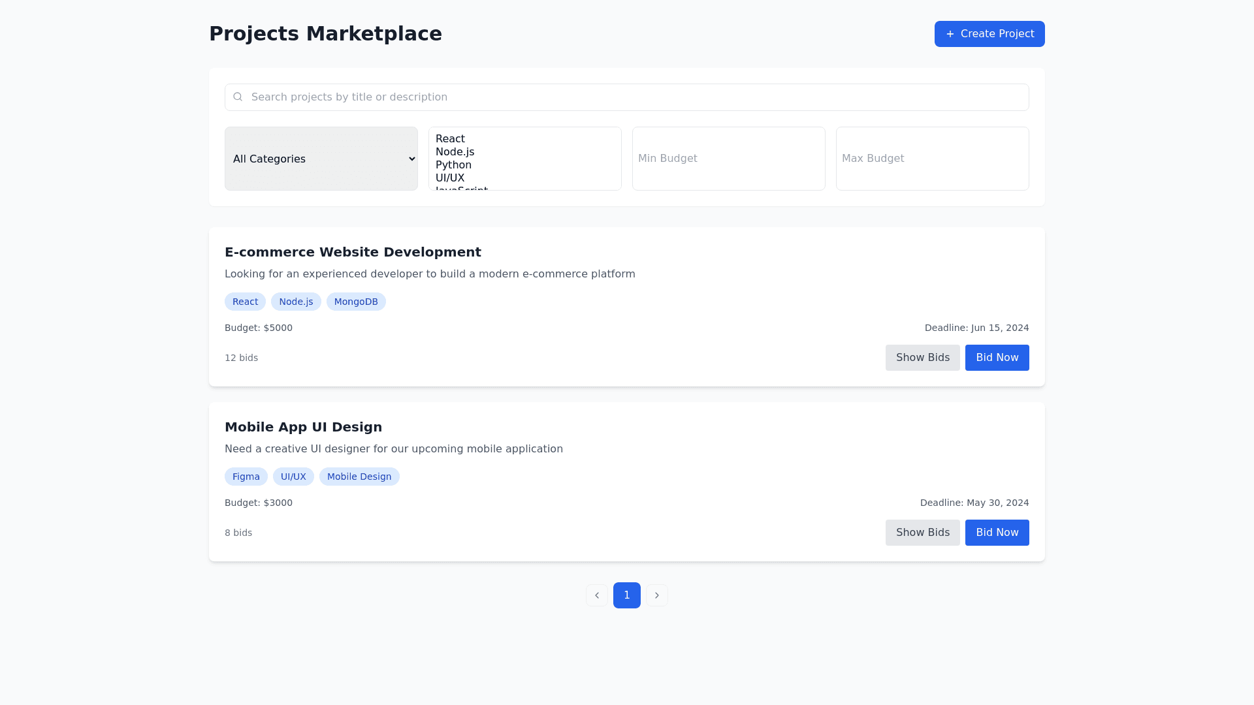This screenshot has width=1254, height=705.
Task: Click the MongoDB skill tag
Action: (356, 302)
